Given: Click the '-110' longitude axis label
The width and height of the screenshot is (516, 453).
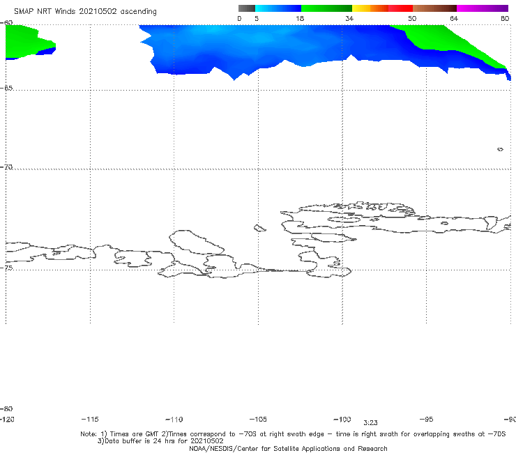Looking at the screenshot, I should pyautogui.click(x=174, y=420).
